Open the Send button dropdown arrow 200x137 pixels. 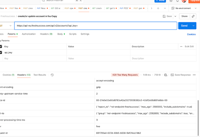(x=193, y=26)
